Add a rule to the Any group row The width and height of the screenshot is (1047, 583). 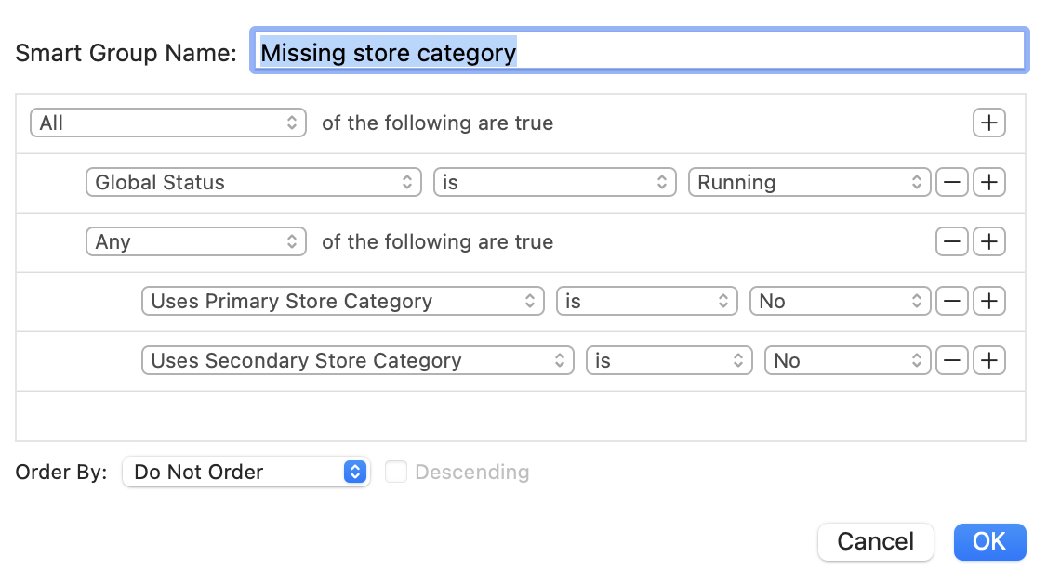[x=988, y=241]
